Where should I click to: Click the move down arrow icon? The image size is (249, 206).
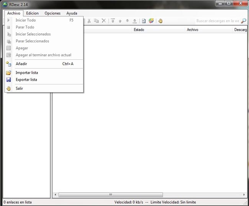tap(128, 21)
